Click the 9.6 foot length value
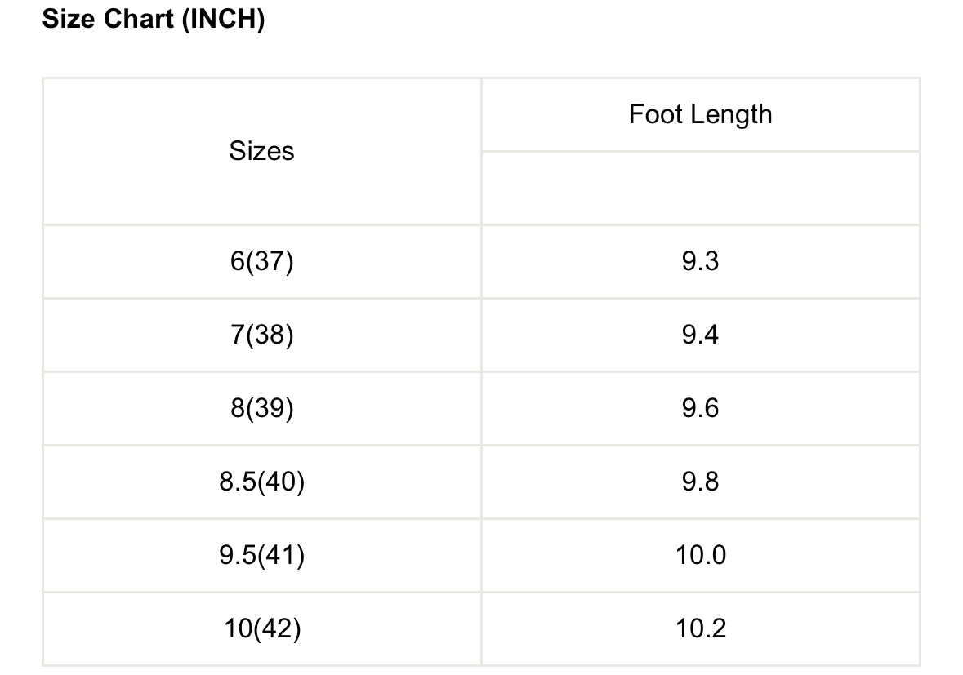The height and width of the screenshot is (675, 963). pyautogui.click(x=700, y=408)
